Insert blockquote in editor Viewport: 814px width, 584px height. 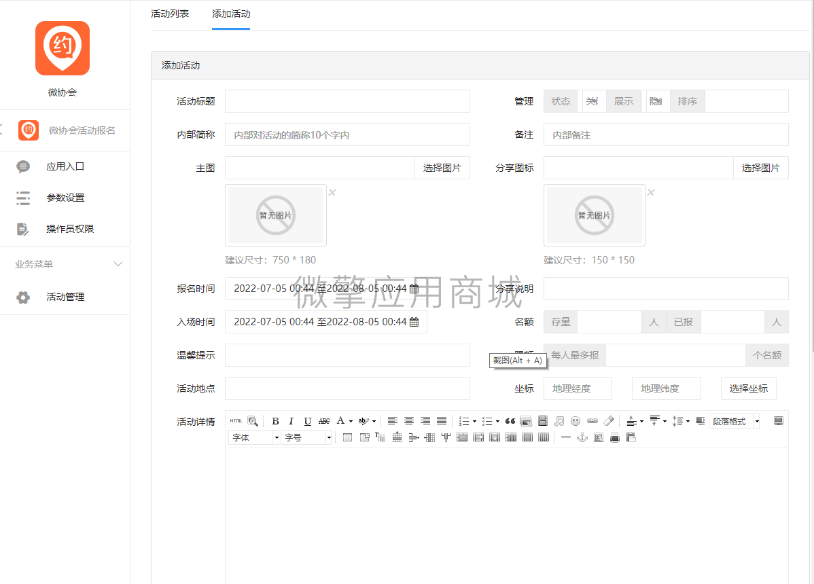coord(510,421)
